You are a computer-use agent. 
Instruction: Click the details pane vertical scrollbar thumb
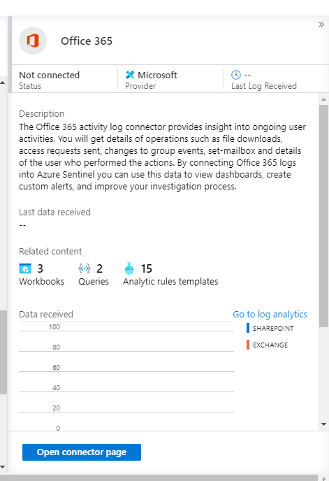point(323,216)
